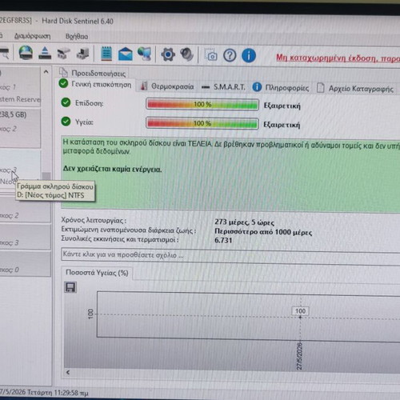
Task: Switch to the Θερμοκρασία tab
Action: pyautogui.click(x=167, y=86)
